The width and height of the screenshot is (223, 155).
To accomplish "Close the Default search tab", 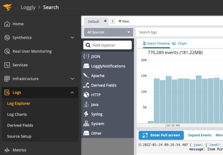I will click(105, 21).
